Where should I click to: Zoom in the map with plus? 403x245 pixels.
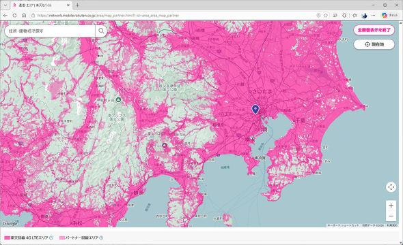click(x=391, y=206)
